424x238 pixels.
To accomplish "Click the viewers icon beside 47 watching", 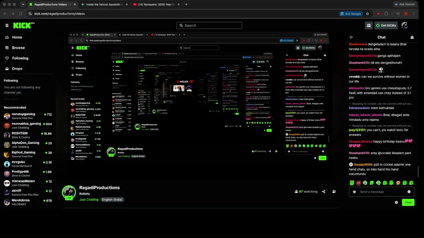I will (x=296, y=192).
